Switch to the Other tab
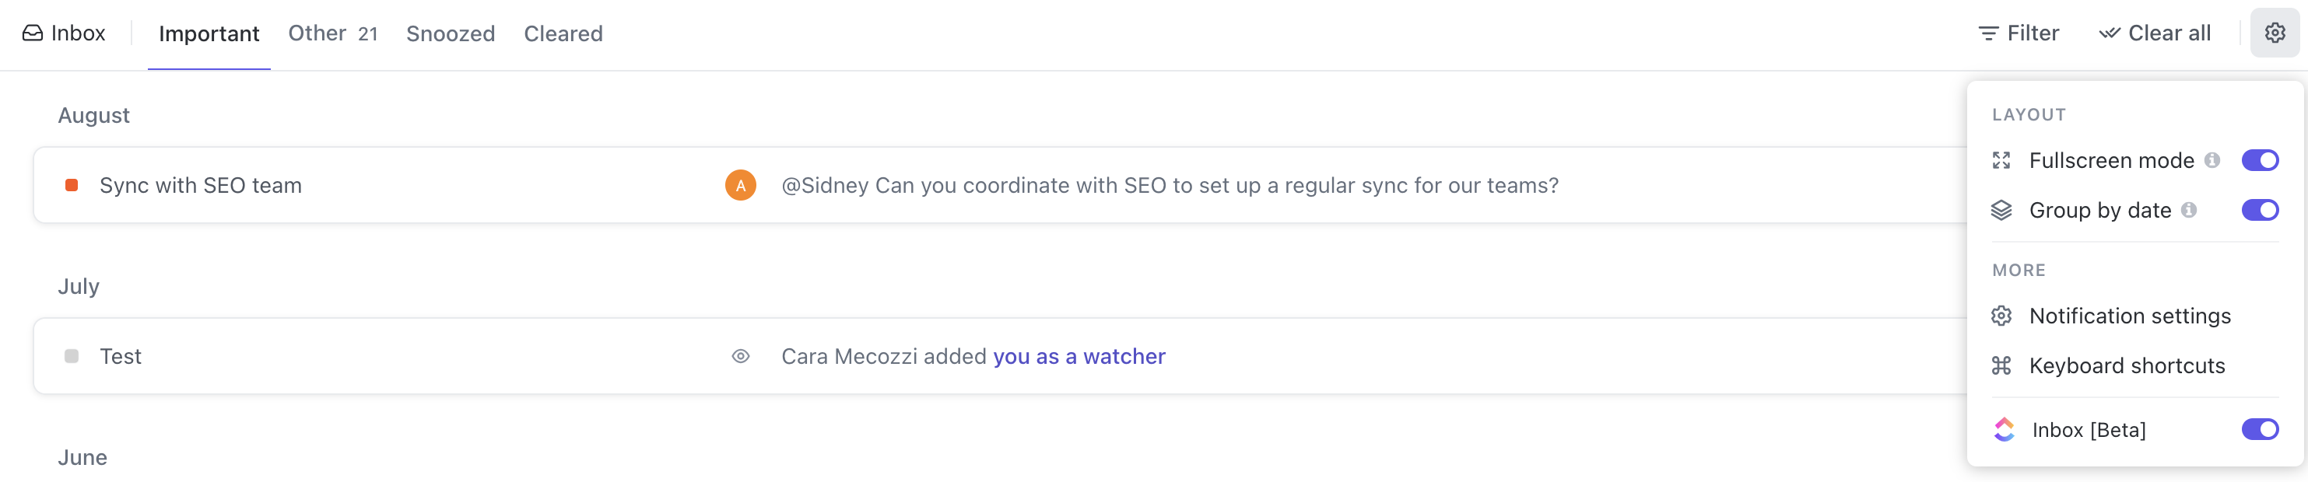This screenshot has width=2308, height=482. [331, 33]
